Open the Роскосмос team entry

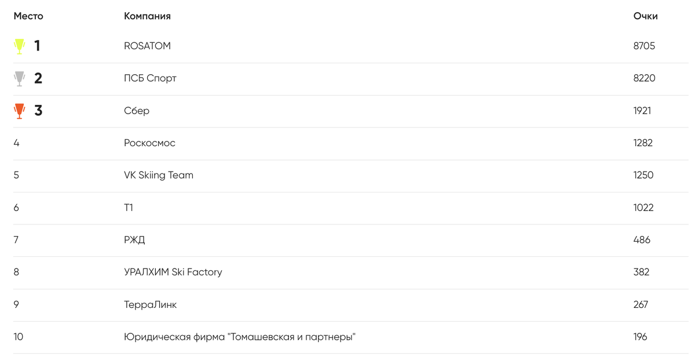[149, 143]
